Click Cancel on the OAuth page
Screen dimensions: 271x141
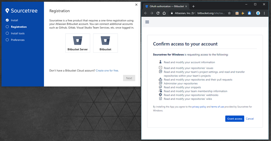point(250,119)
